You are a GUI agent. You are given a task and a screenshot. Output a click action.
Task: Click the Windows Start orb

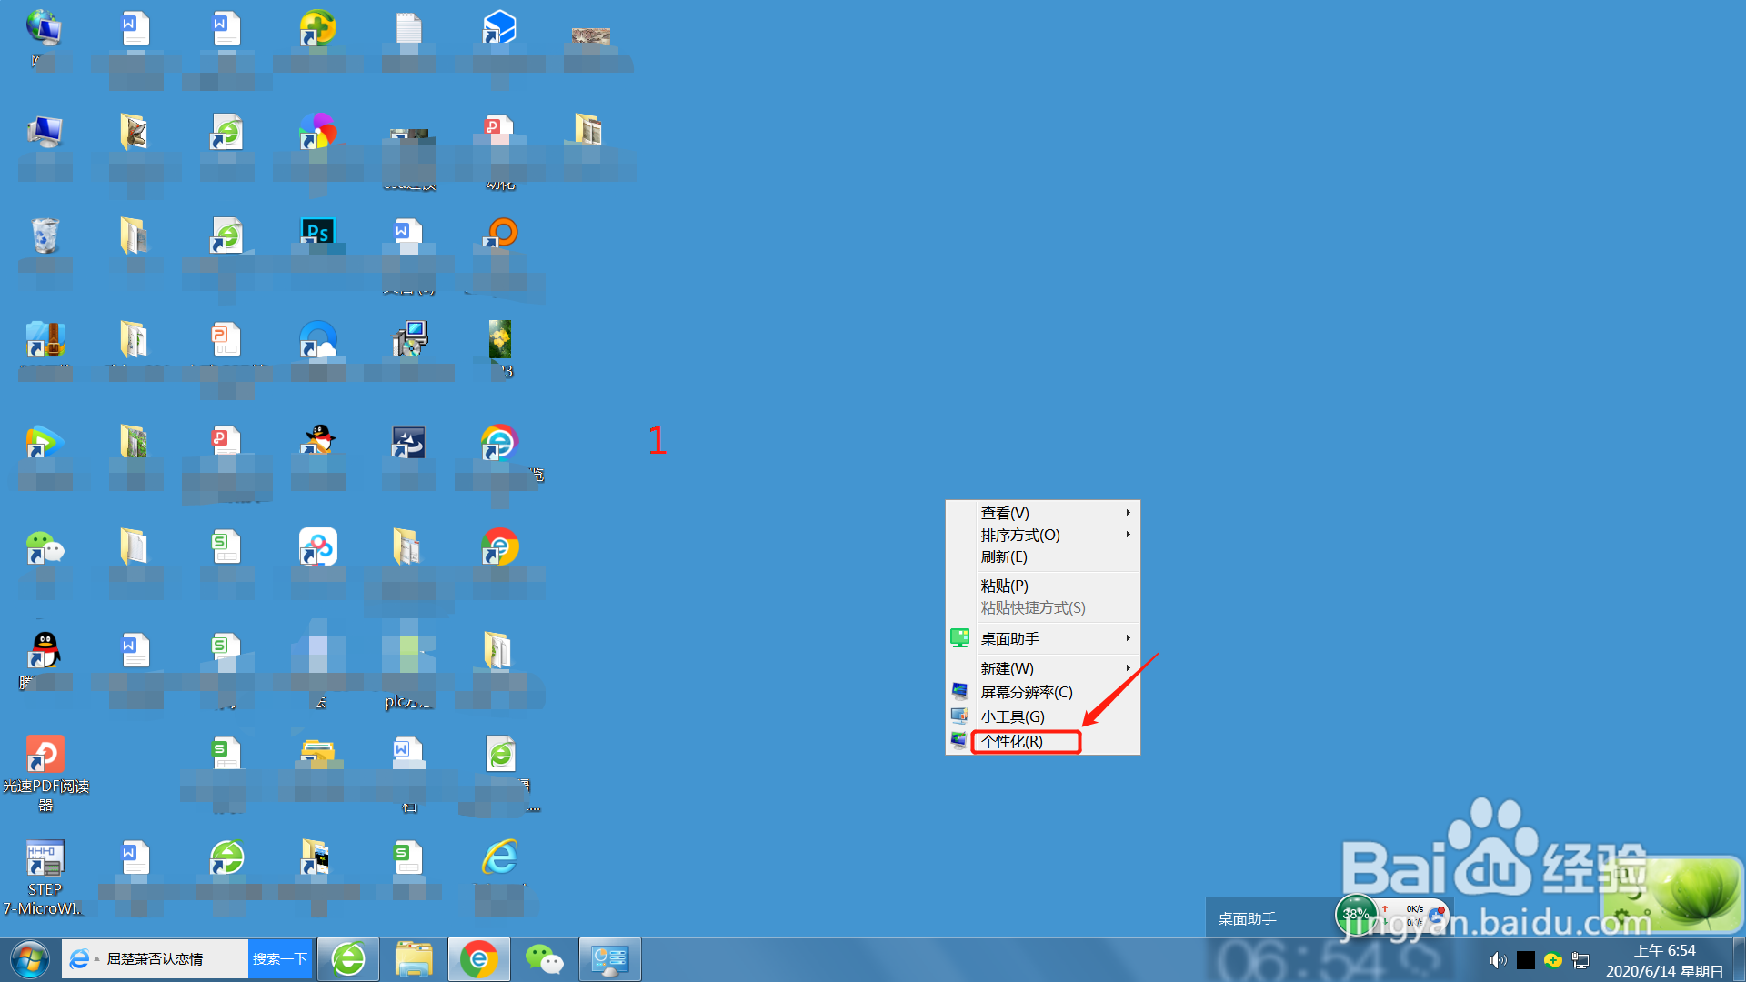pos(29,959)
